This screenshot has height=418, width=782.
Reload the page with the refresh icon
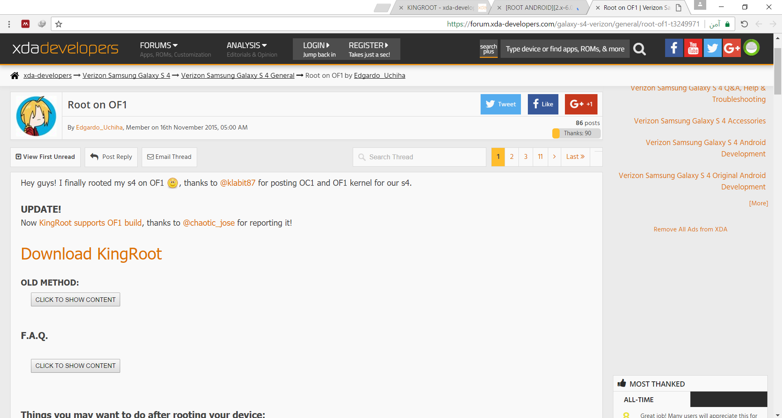(x=744, y=24)
